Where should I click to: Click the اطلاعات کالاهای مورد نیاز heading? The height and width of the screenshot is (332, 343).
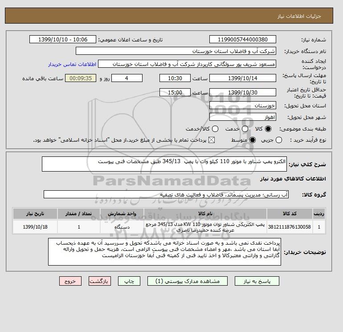(293, 179)
